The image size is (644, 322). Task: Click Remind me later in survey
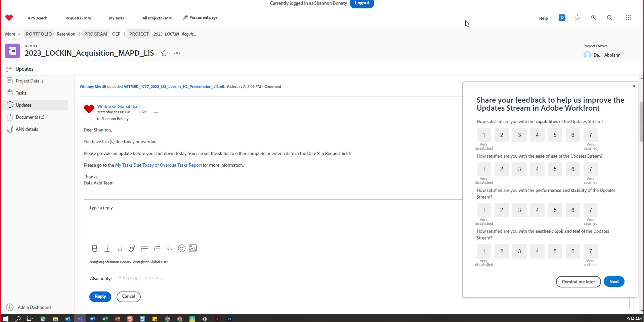(x=578, y=282)
